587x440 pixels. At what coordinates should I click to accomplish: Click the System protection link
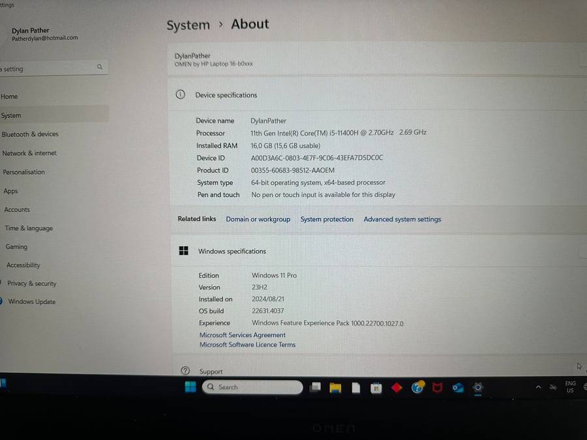(327, 220)
